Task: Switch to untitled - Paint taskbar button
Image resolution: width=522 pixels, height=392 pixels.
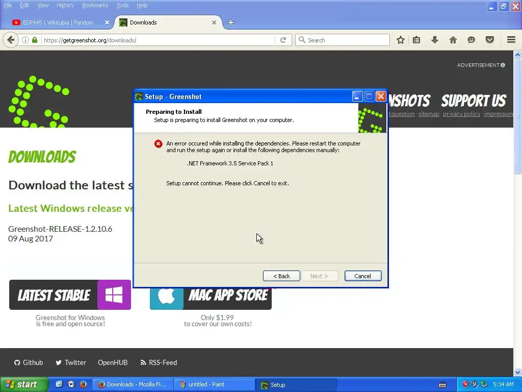Action: coord(215,384)
